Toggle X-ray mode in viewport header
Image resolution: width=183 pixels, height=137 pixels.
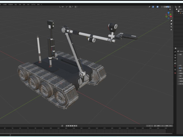[x=162, y=7]
